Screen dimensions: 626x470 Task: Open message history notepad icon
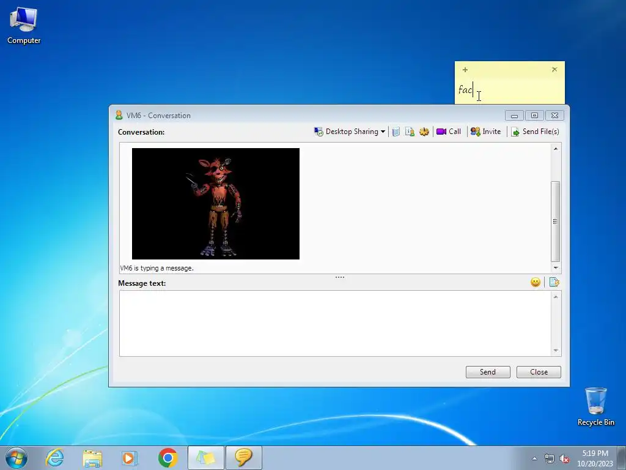click(396, 132)
